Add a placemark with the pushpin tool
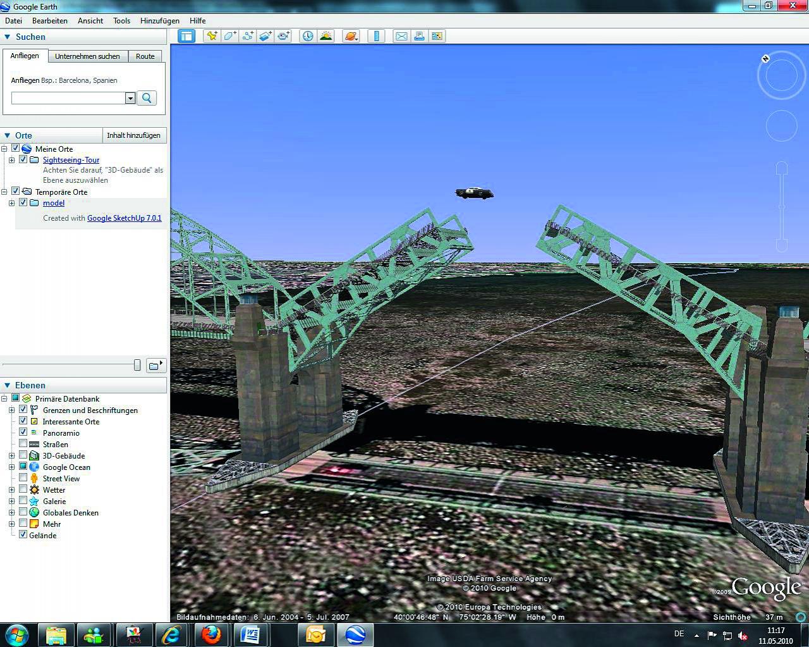The image size is (809, 647). click(212, 36)
